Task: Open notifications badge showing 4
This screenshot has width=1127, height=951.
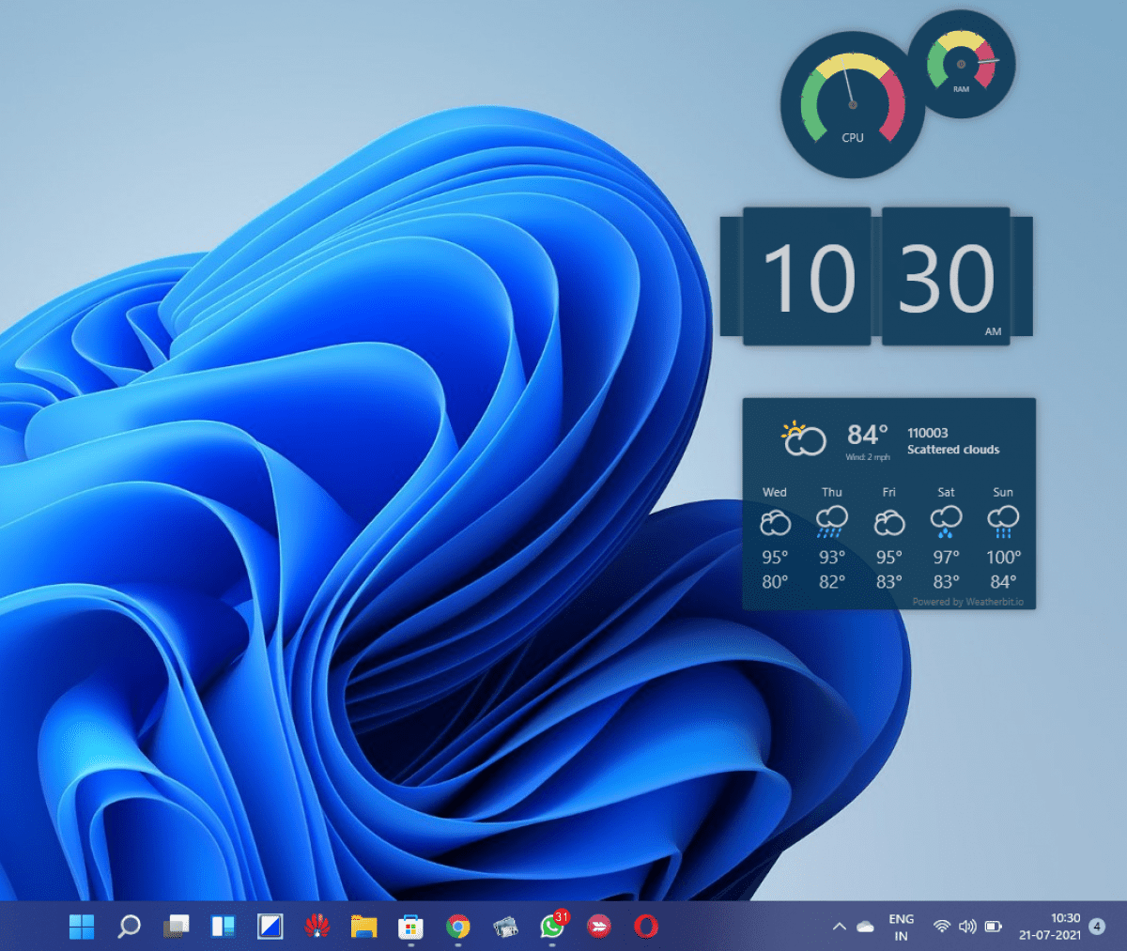Action: point(1096,927)
